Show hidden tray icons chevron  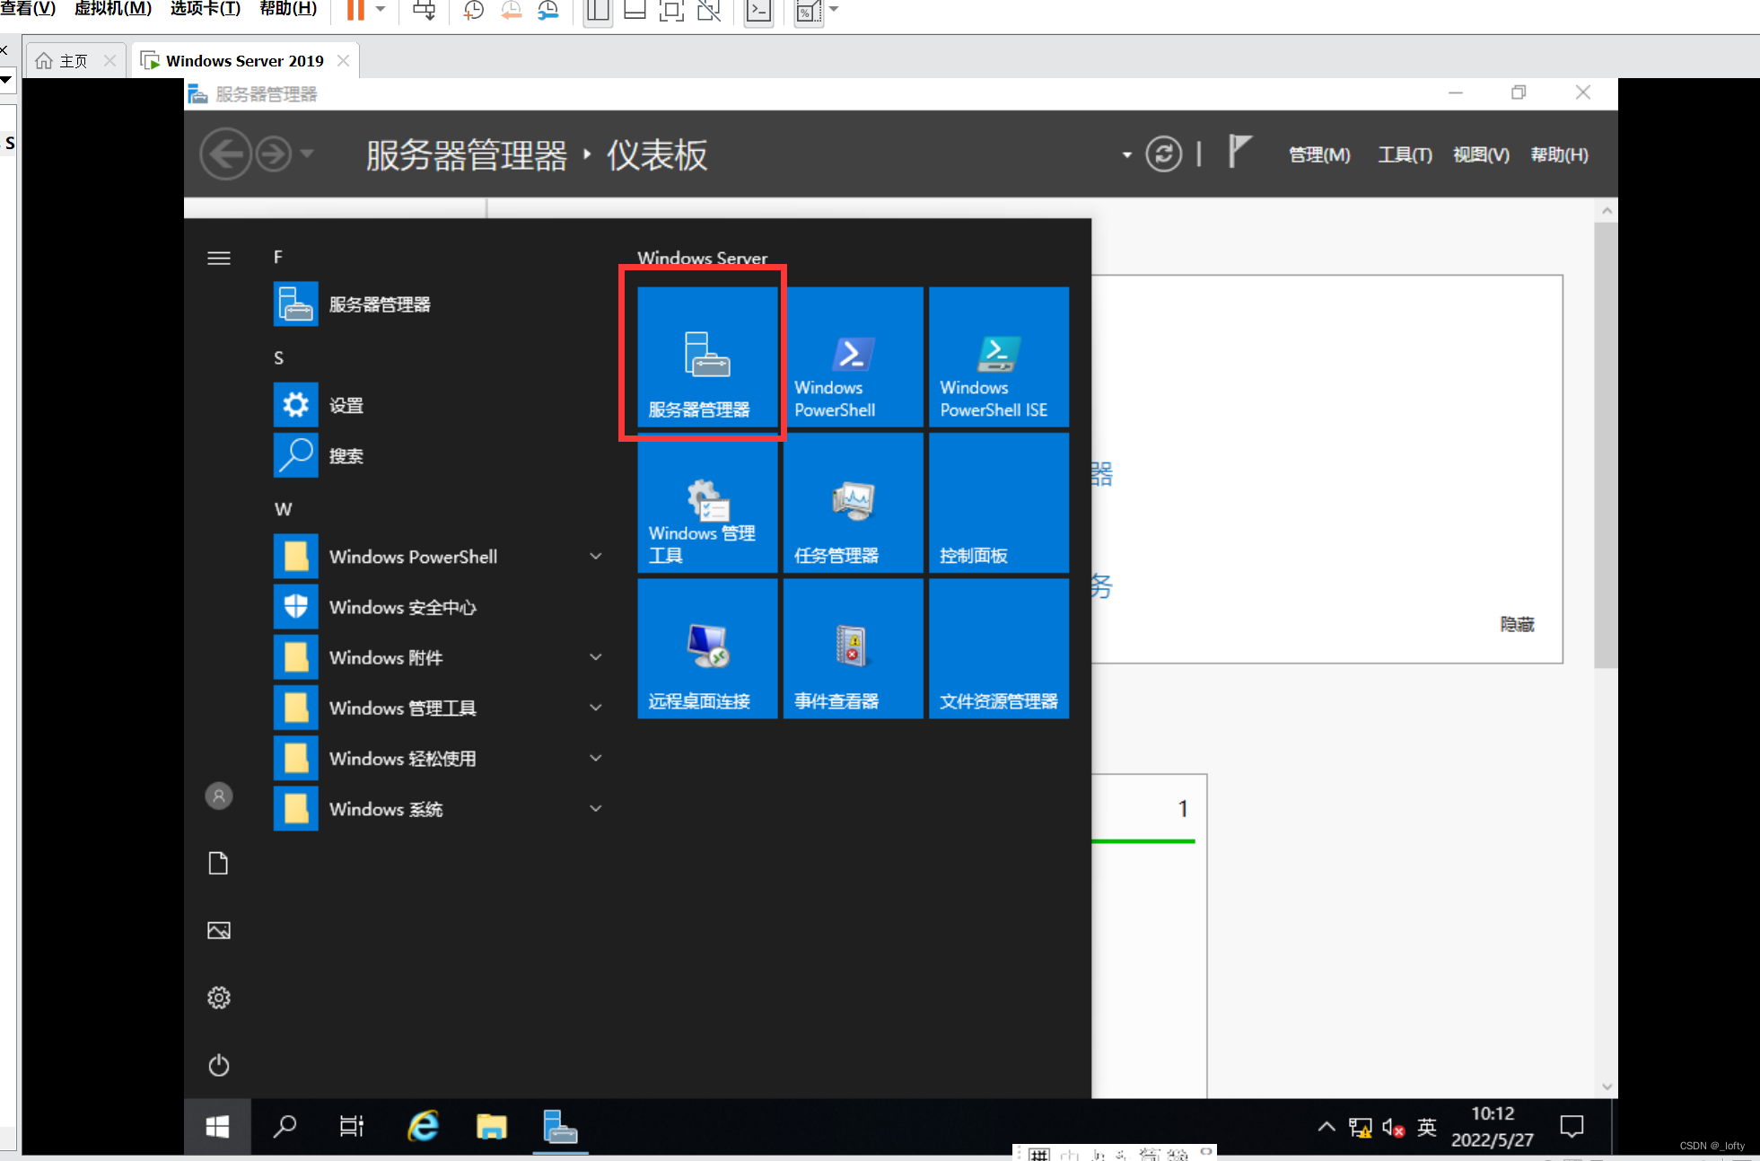[x=1326, y=1126]
